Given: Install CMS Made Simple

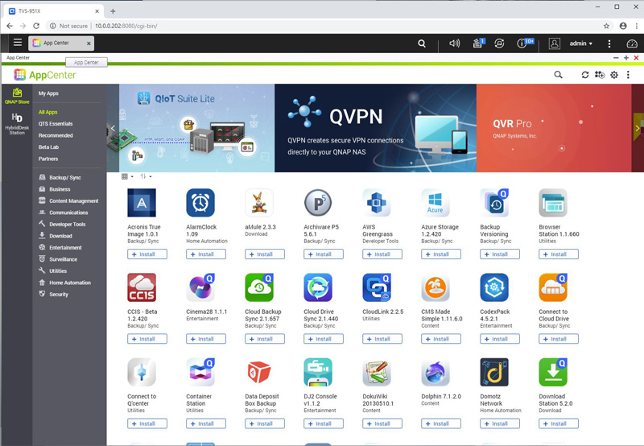Looking at the screenshot, I should pyautogui.click(x=440, y=339).
